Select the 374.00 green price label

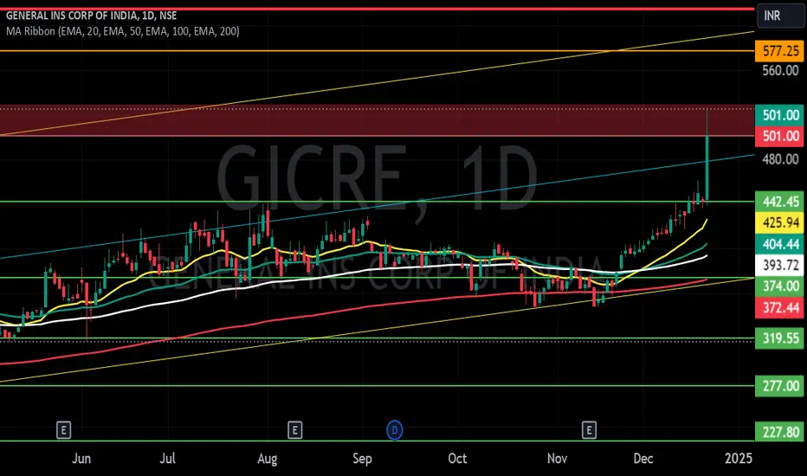(779, 286)
